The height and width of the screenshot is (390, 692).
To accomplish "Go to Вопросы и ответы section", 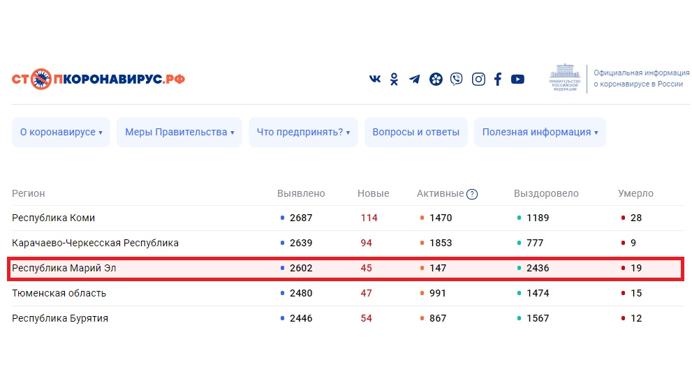I will pyautogui.click(x=415, y=133).
